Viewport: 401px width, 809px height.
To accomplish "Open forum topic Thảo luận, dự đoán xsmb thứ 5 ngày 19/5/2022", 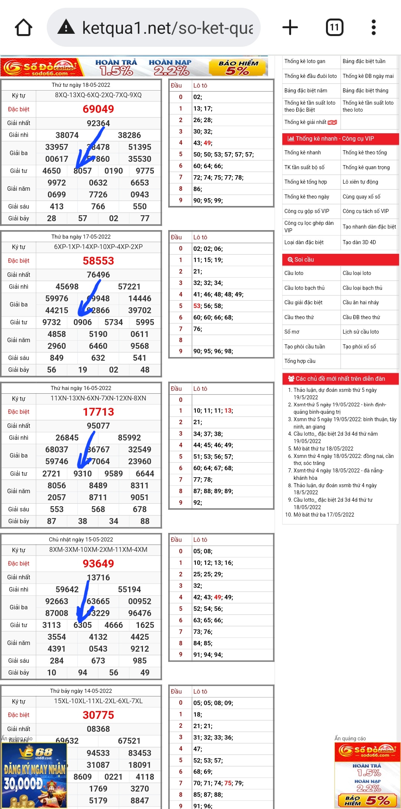I will [335, 394].
